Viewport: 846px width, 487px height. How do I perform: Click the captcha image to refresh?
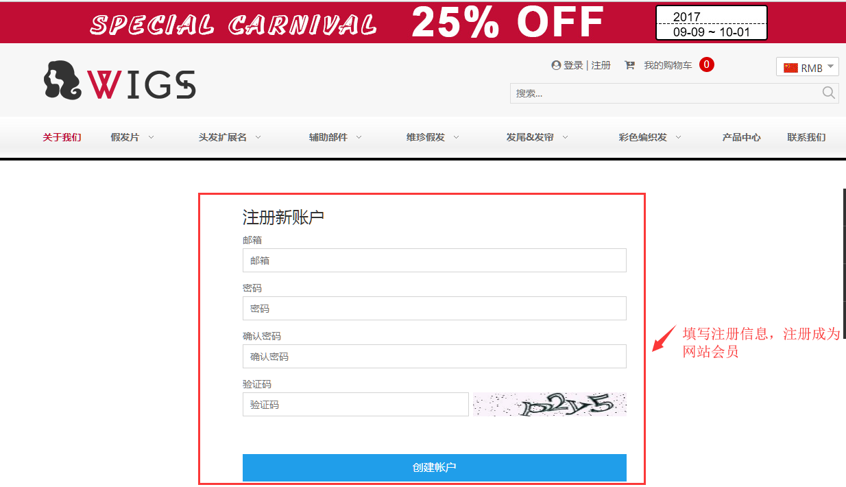pyautogui.click(x=549, y=404)
